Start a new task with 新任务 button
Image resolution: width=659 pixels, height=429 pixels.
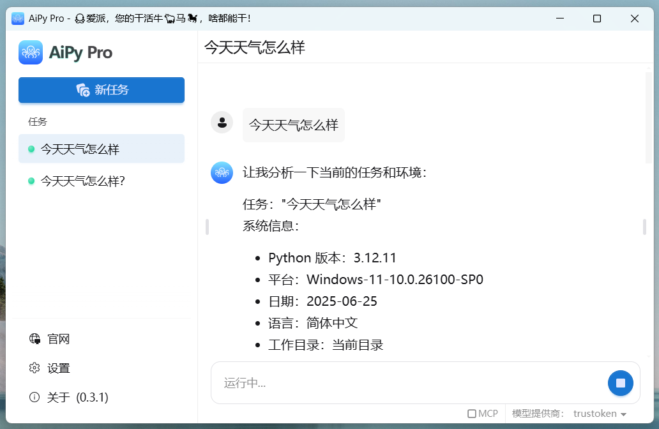[102, 90]
